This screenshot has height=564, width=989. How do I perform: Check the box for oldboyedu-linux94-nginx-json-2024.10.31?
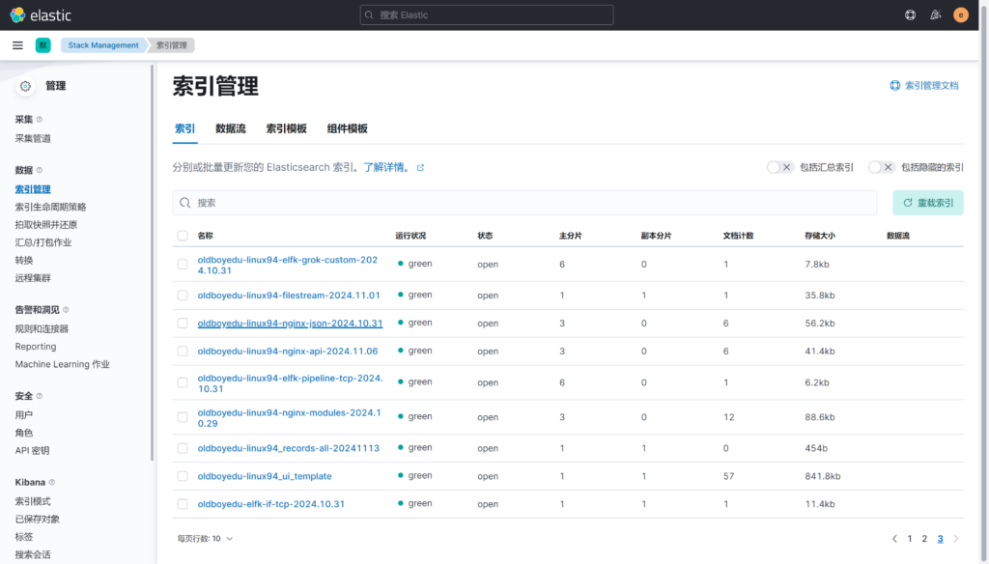[x=183, y=323]
